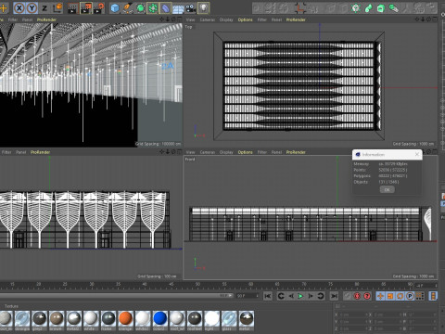Toggle rotation keyframe recording
The width and height of the screenshot is (445, 334).
[x=400, y=296]
